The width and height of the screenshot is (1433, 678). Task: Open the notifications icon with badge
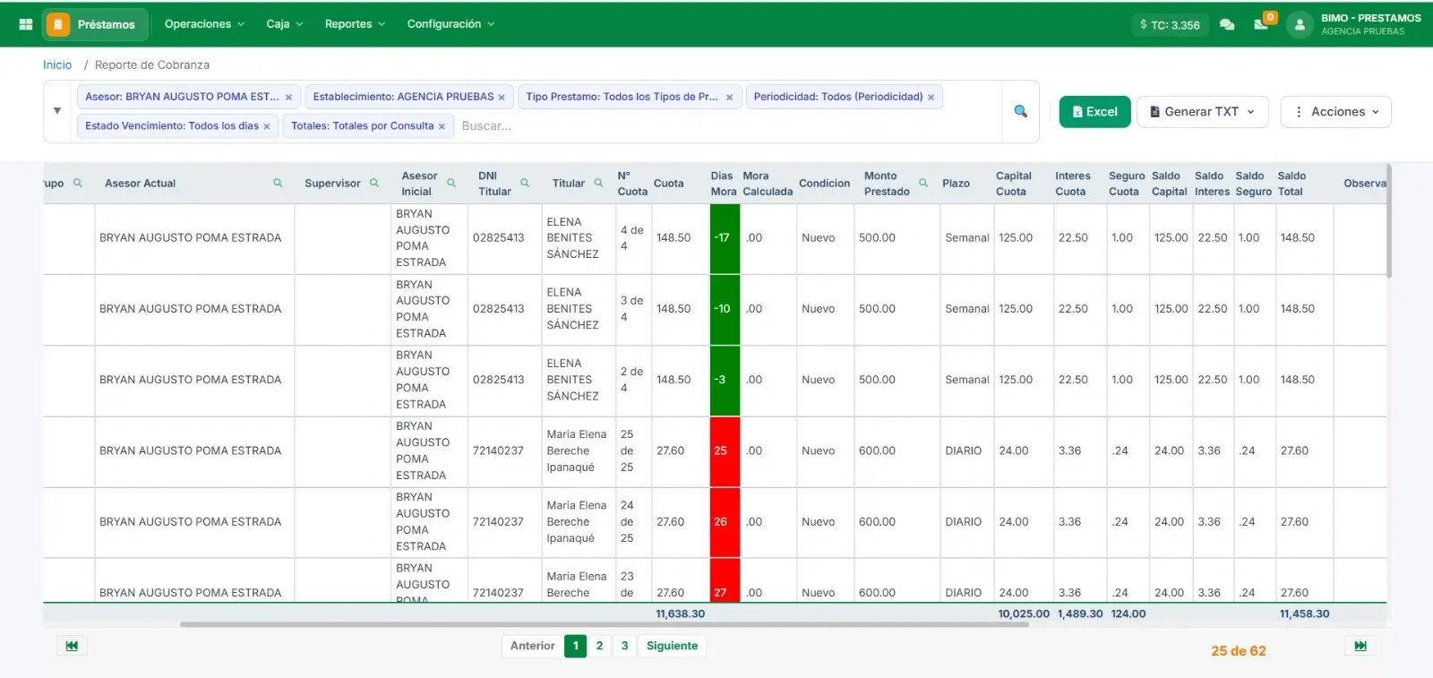[x=1262, y=23]
